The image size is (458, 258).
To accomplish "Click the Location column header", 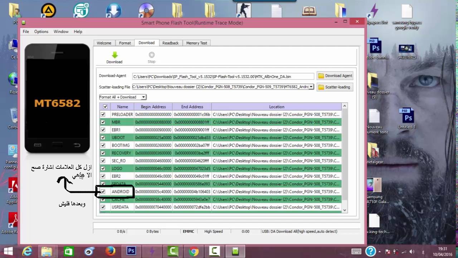I will 277,107.
